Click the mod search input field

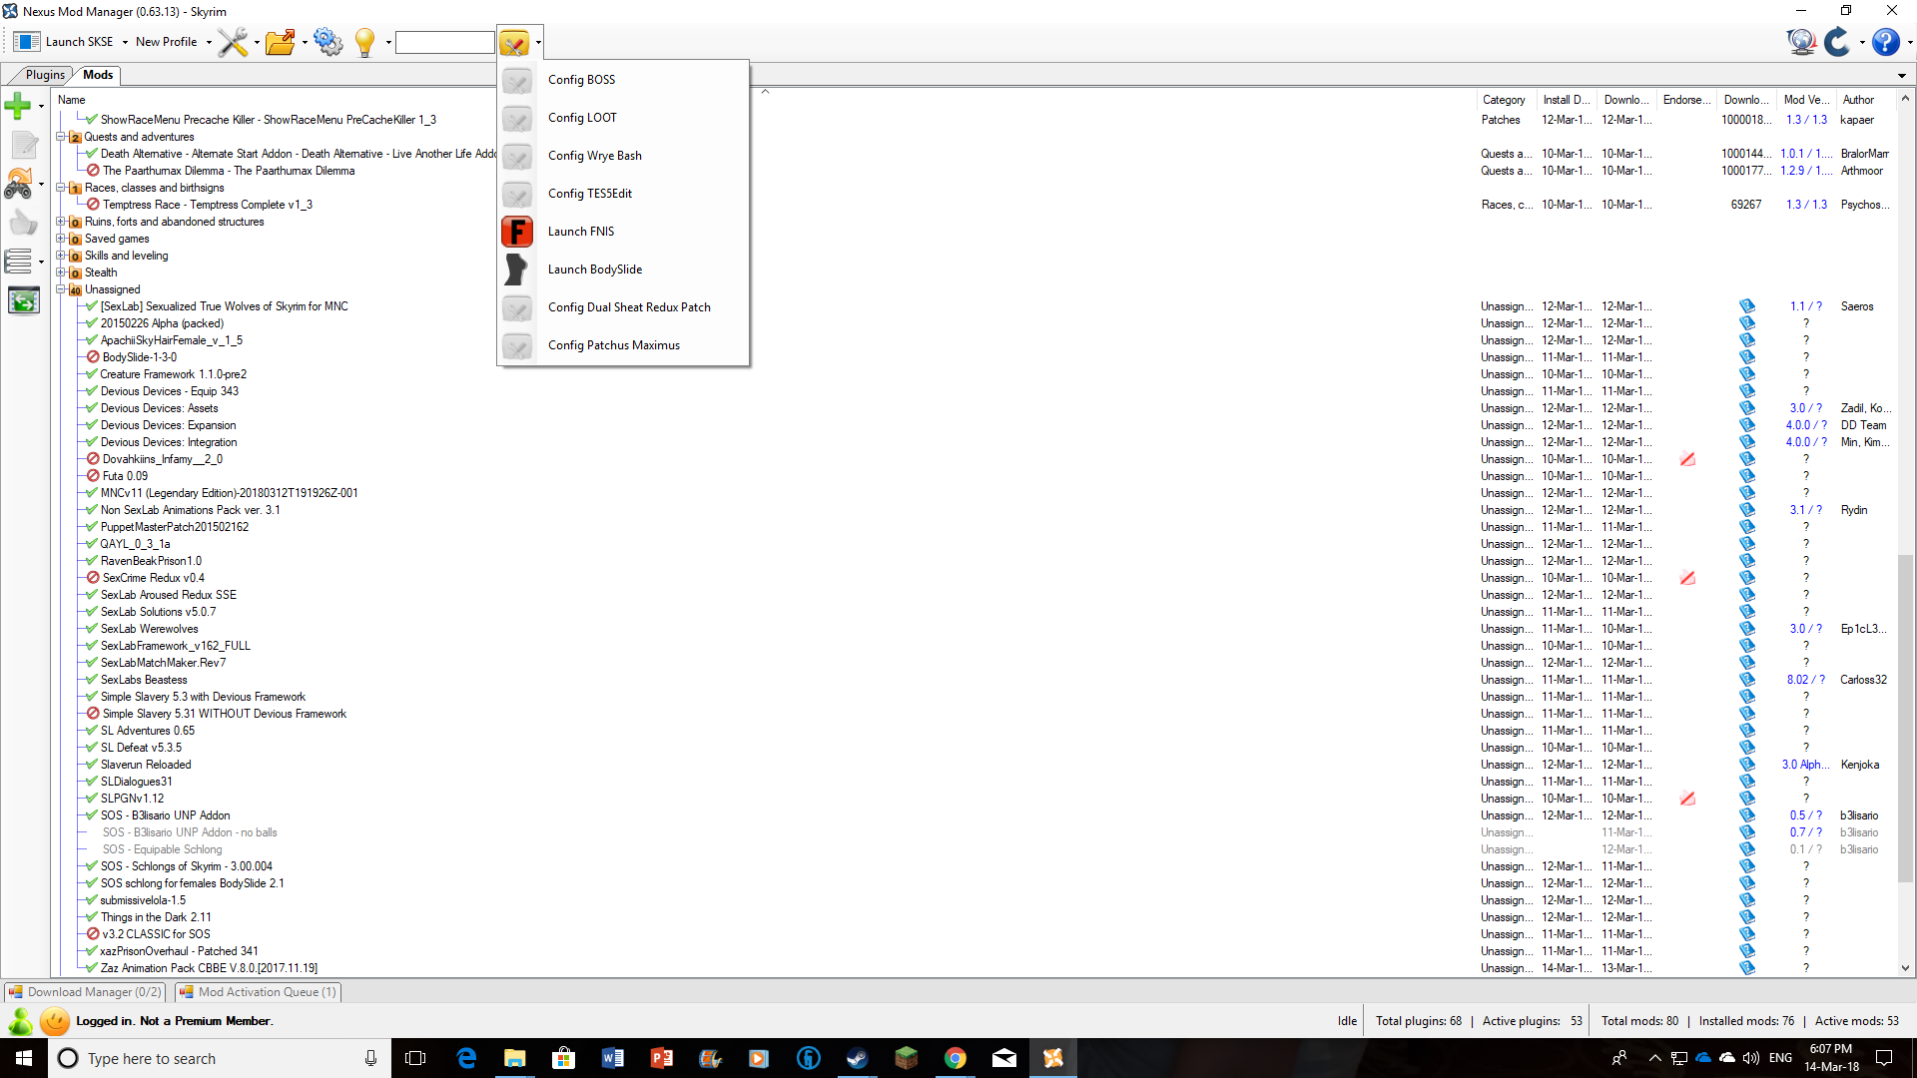tap(445, 42)
